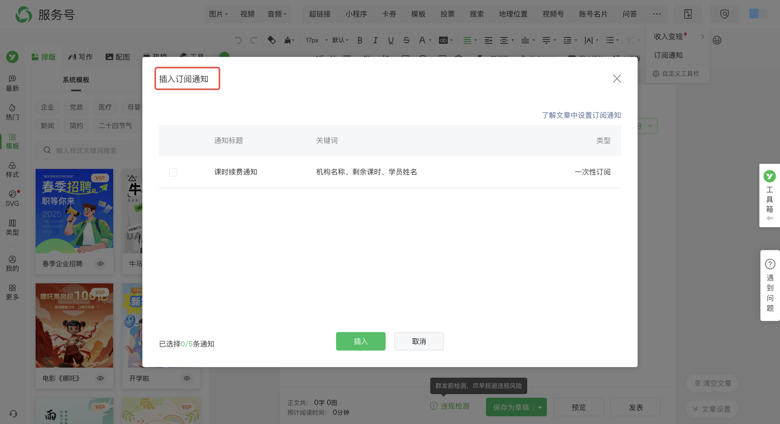This screenshot has width=780, height=424.
Task: Insert 小程序 from top toolbar
Action: pos(356,14)
